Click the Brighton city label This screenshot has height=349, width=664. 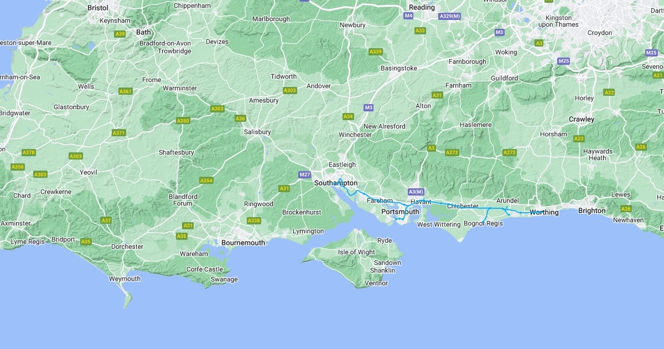pos(592,211)
